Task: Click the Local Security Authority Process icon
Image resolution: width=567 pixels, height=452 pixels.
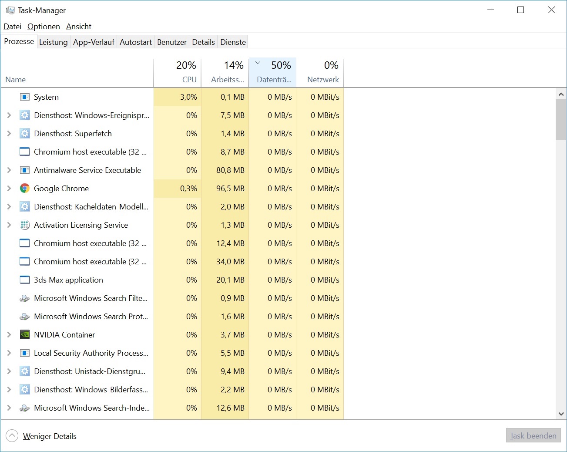Action: [25, 353]
